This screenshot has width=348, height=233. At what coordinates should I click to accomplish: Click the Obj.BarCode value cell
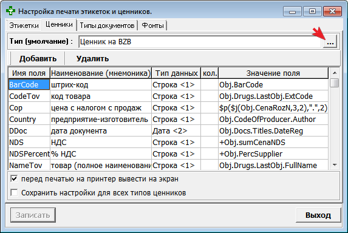pos(273,85)
